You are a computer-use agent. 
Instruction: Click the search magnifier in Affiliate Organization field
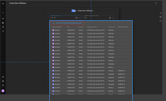[52, 18]
